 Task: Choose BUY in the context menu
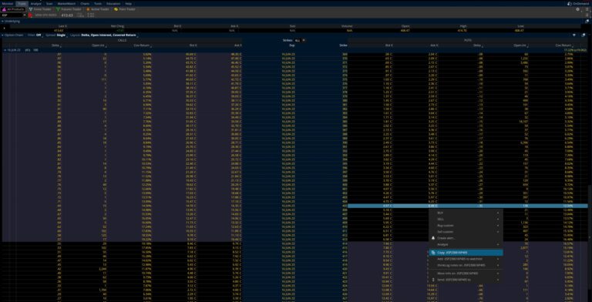pyautogui.click(x=466, y=213)
